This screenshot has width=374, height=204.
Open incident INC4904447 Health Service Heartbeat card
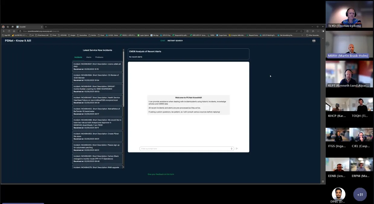(98, 100)
